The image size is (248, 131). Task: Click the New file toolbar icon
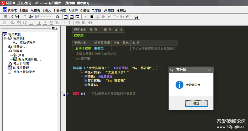[5, 17]
